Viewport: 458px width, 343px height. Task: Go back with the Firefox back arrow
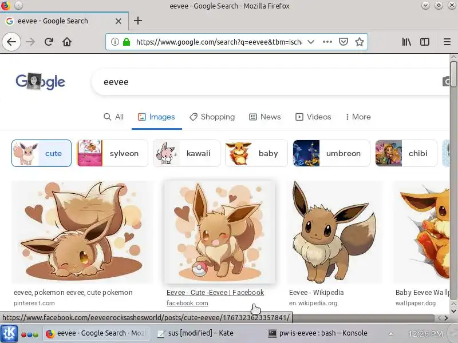(11, 42)
